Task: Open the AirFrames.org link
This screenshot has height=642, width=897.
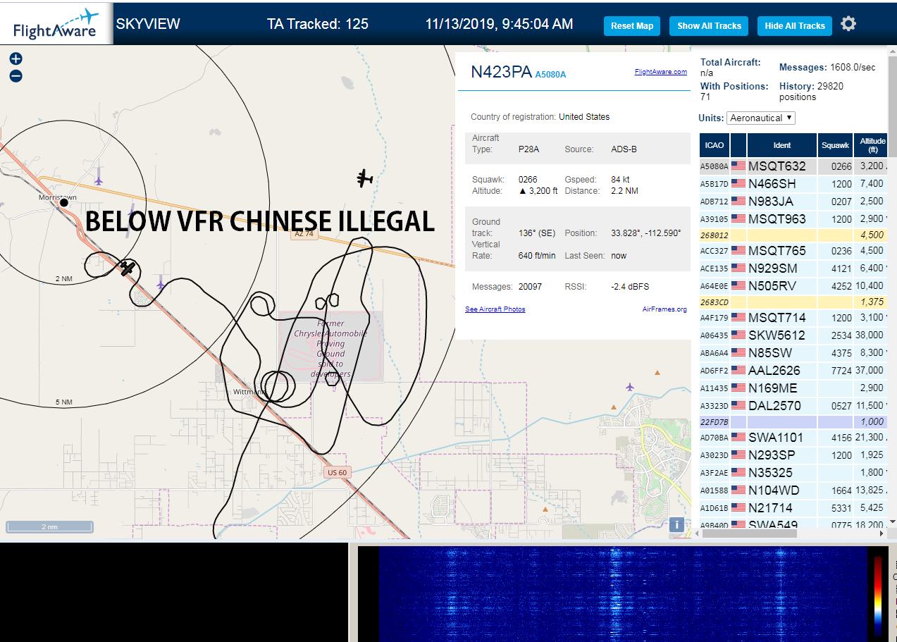Action: point(664,309)
